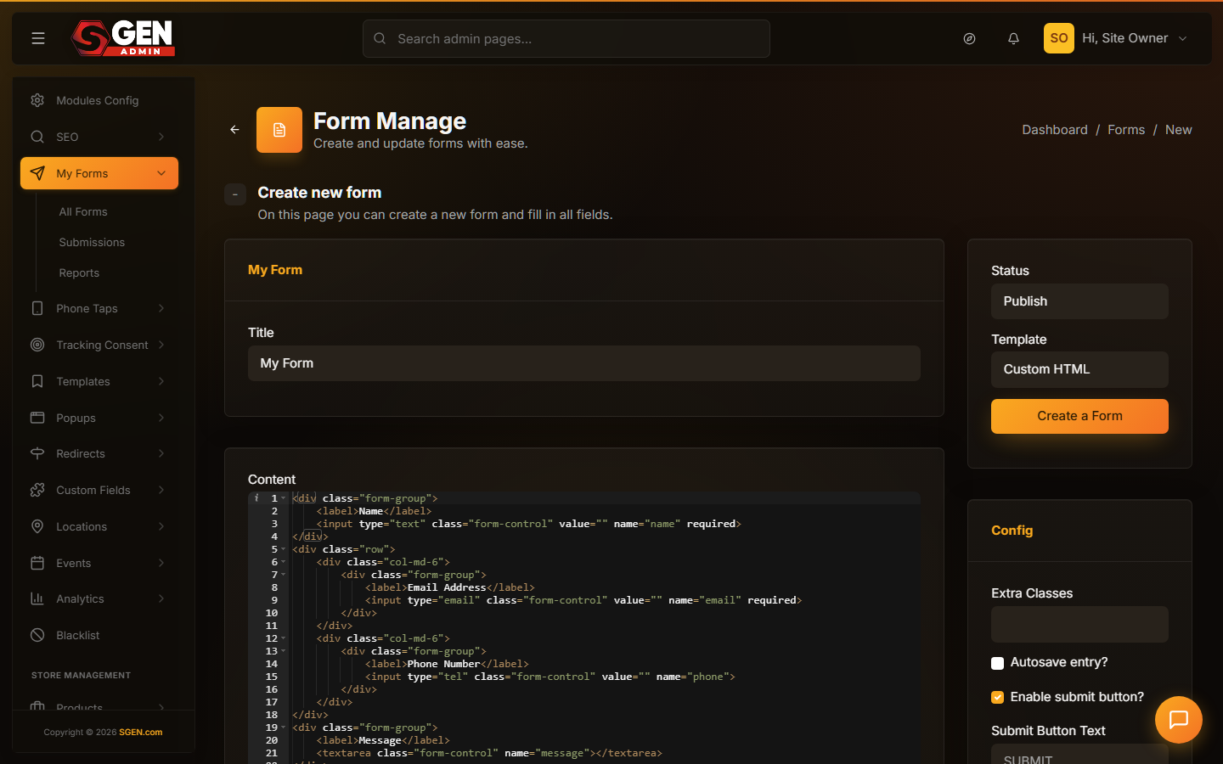Click the Redirects signpost icon
This screenshot has height=764, width=1223.
pos(37,453)
